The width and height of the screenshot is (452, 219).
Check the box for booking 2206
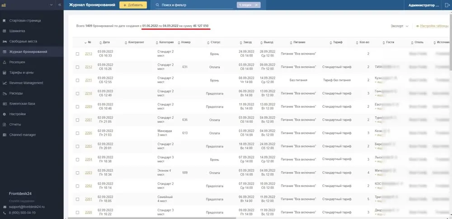click(78, 133)
